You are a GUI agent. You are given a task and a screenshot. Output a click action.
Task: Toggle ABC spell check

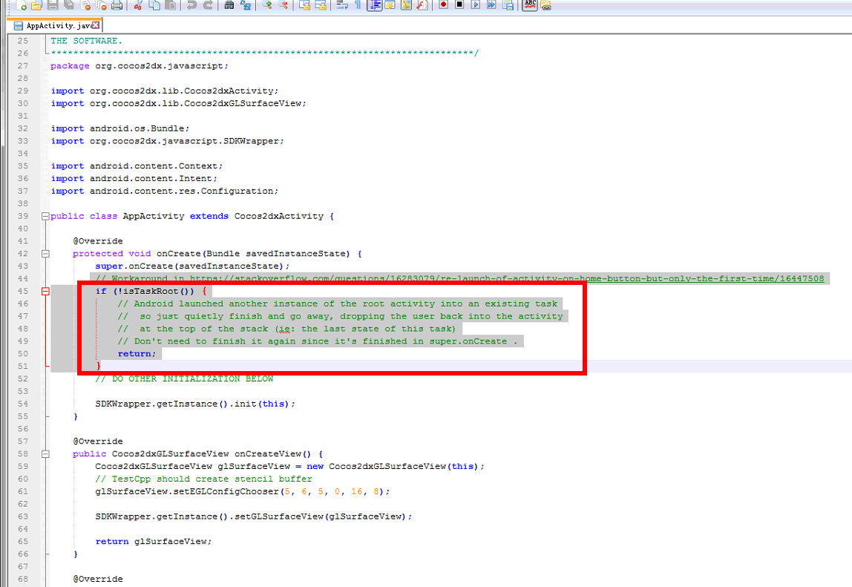pyautogui.click(x=530, y=5)
